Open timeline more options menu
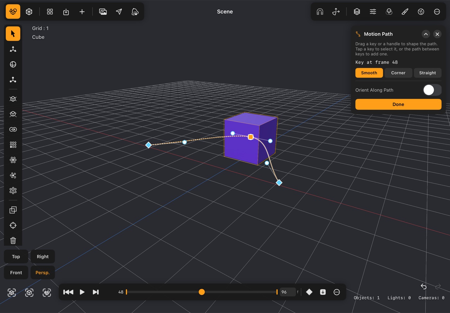The height and width of the screenshot is (313, 450). pyautogui.click(x=337, y=292)
